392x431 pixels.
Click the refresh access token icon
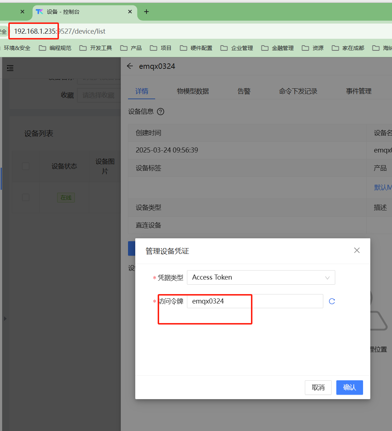click(x=332, y=301)
